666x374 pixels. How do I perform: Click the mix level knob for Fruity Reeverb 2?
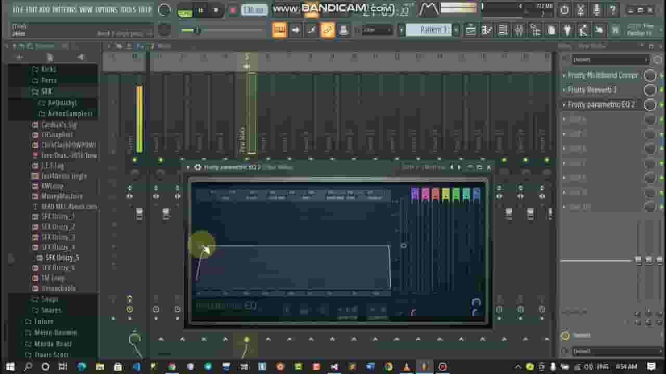[x=650, y=90]
